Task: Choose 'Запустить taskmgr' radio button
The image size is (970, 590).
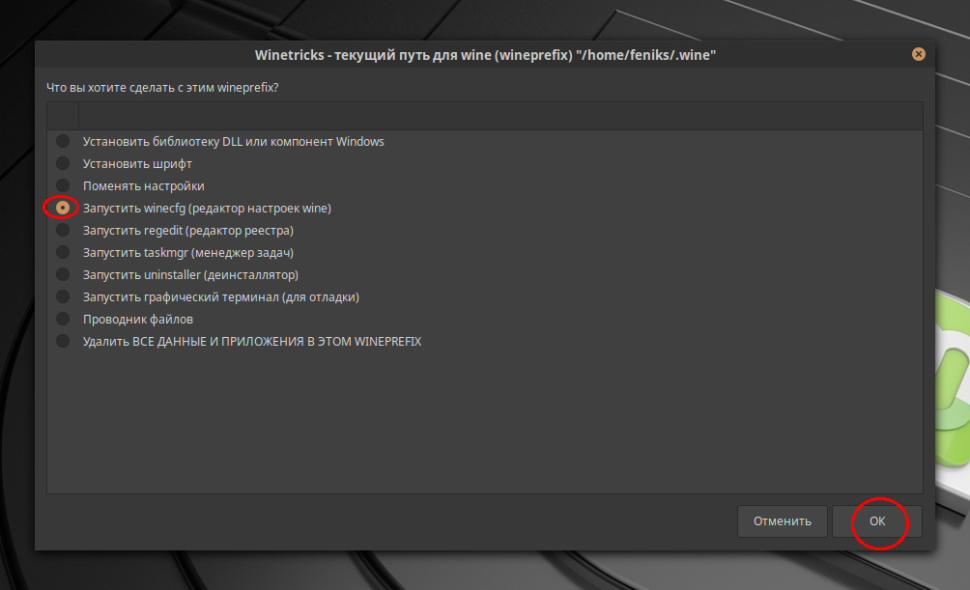Action: (63, 252)
